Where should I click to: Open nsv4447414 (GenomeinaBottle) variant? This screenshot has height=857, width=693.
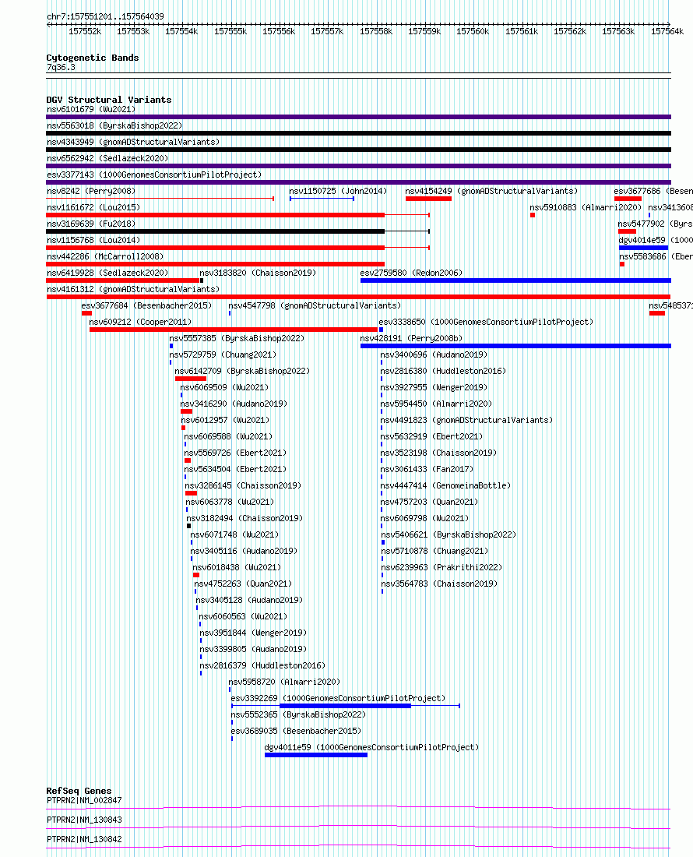[x=446, y=486]
